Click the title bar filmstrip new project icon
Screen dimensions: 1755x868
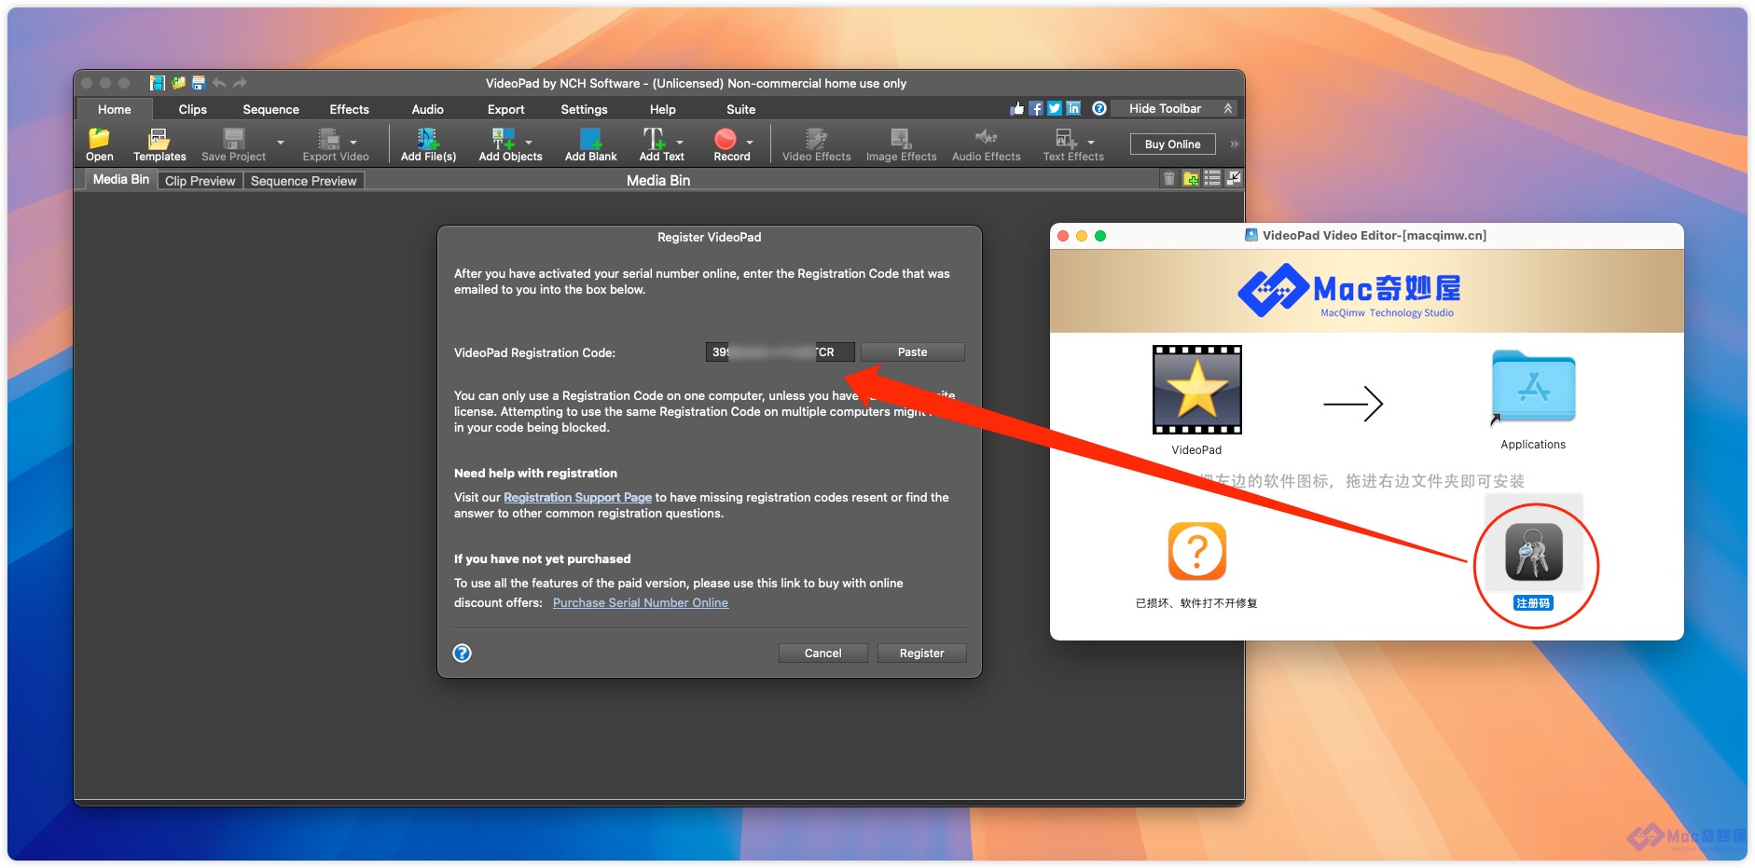pyautogui.click(x=158, y=83)
